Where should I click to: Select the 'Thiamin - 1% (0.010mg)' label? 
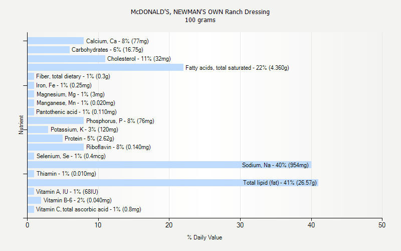pyautogui.click(x=66, y=174)
